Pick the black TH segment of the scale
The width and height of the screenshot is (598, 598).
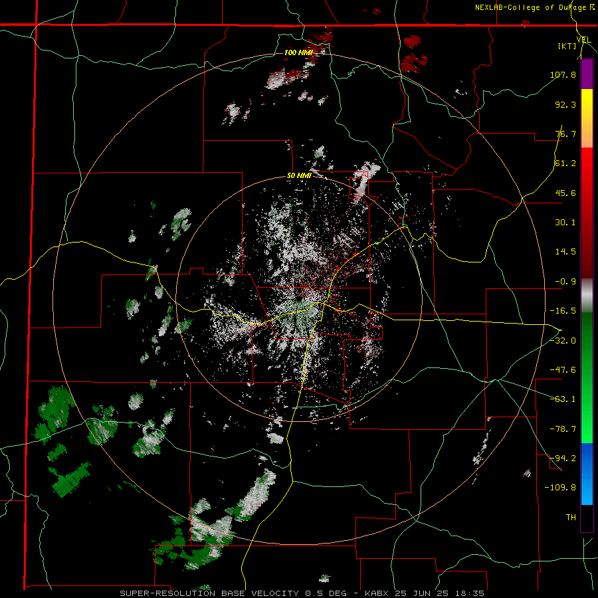[x=587, y=518]
